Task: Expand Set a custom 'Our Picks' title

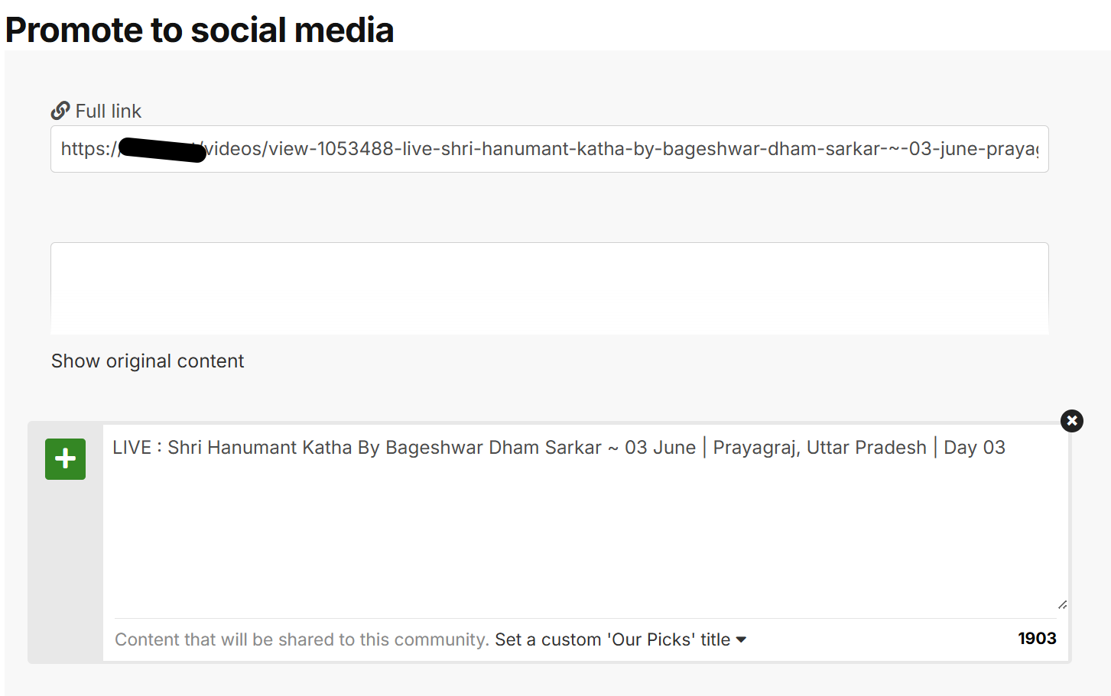Action: click(x=620, y=639)
